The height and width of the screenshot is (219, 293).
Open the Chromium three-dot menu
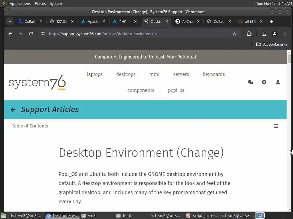point(285,34)
